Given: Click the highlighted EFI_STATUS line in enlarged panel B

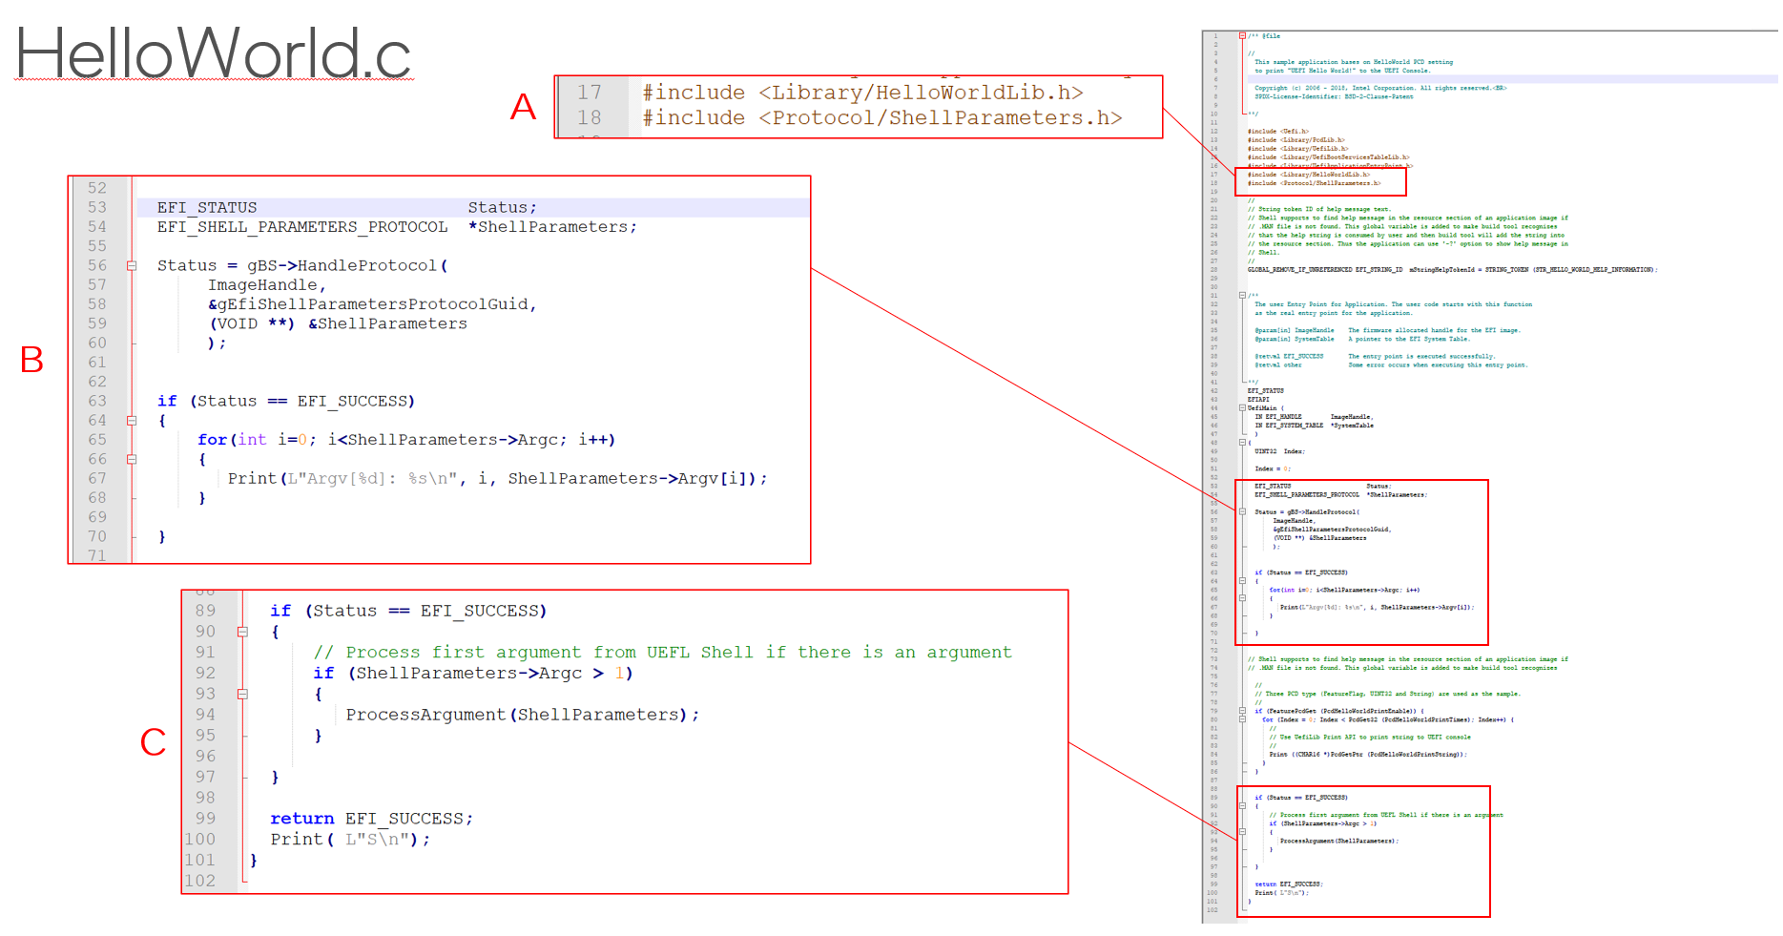Looking at the screenshot, I should coord(347,208).
